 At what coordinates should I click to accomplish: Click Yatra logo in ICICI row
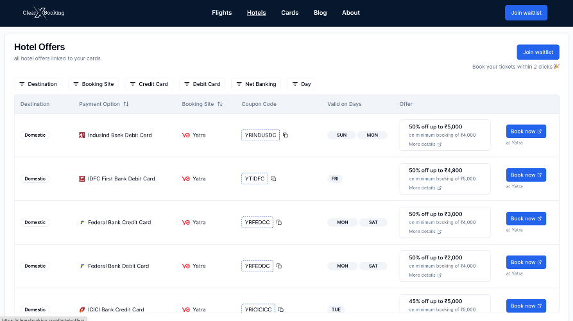click(x=185, y=309)
